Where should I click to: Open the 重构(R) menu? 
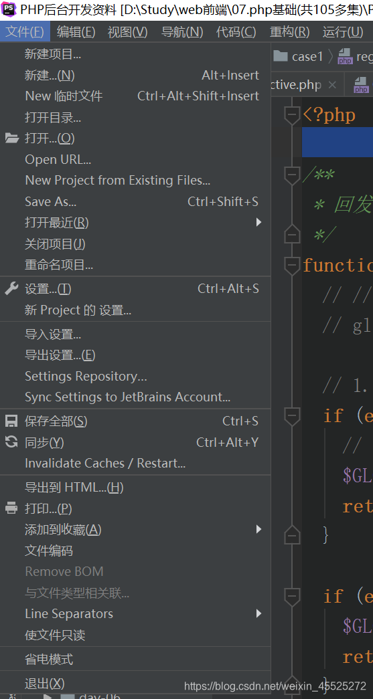pyautogui.click(x=289, y=31)
